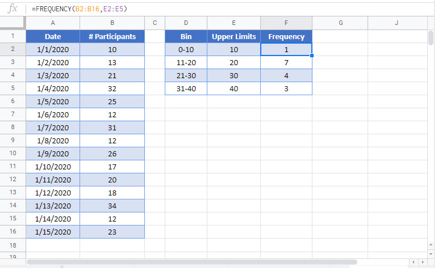
Task: Select row 18 header
Action: click(13, 245)
